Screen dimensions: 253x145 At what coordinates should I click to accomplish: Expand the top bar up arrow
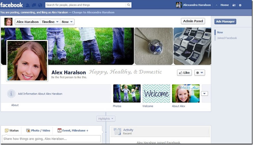pyautogui.click(x=216, y=5)
